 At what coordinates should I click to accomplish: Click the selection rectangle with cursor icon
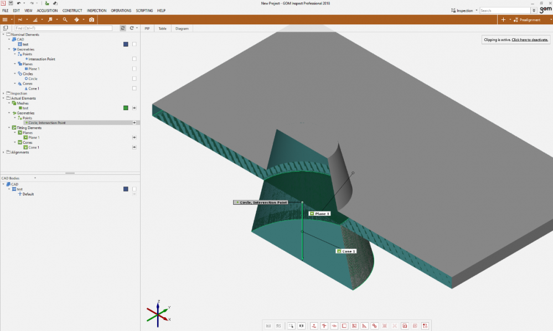pos(291,325)
